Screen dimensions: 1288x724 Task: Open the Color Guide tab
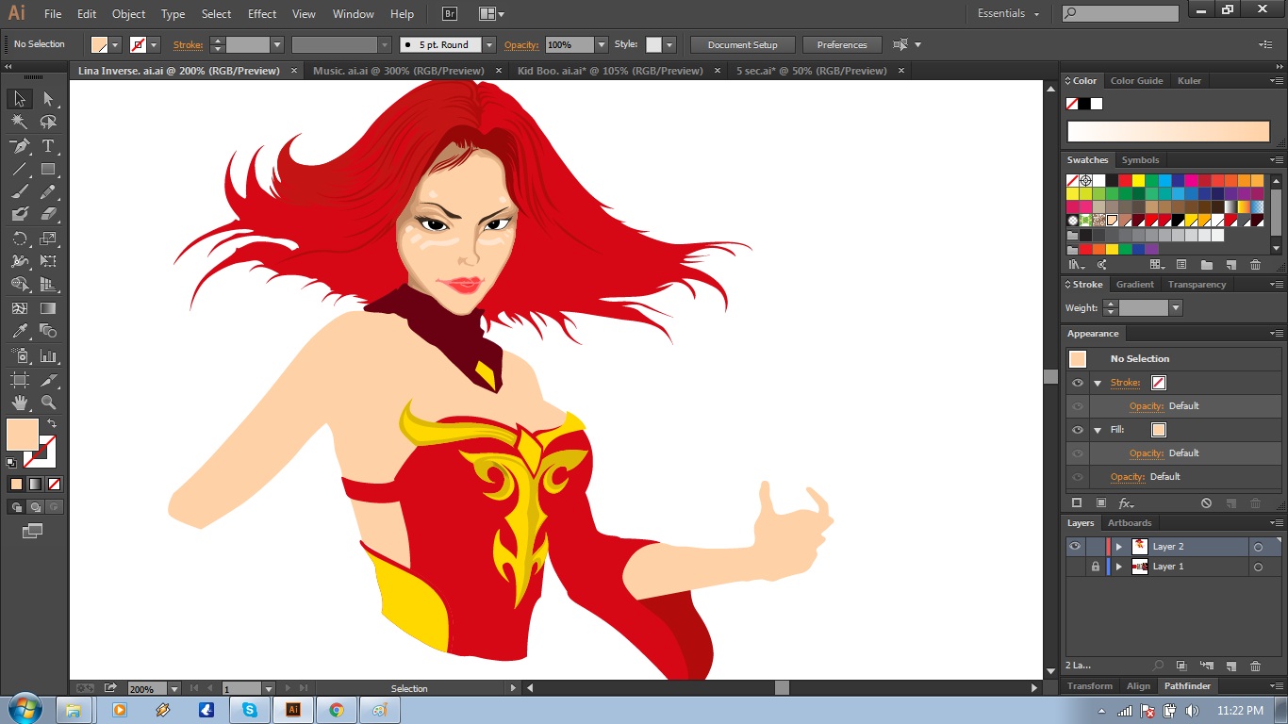tap(1136, 81)
